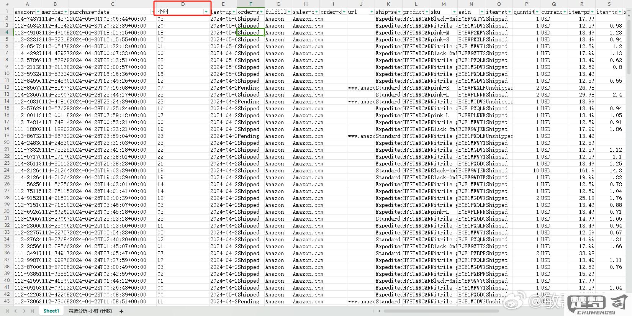Select column C header

[x=113, y=4]
